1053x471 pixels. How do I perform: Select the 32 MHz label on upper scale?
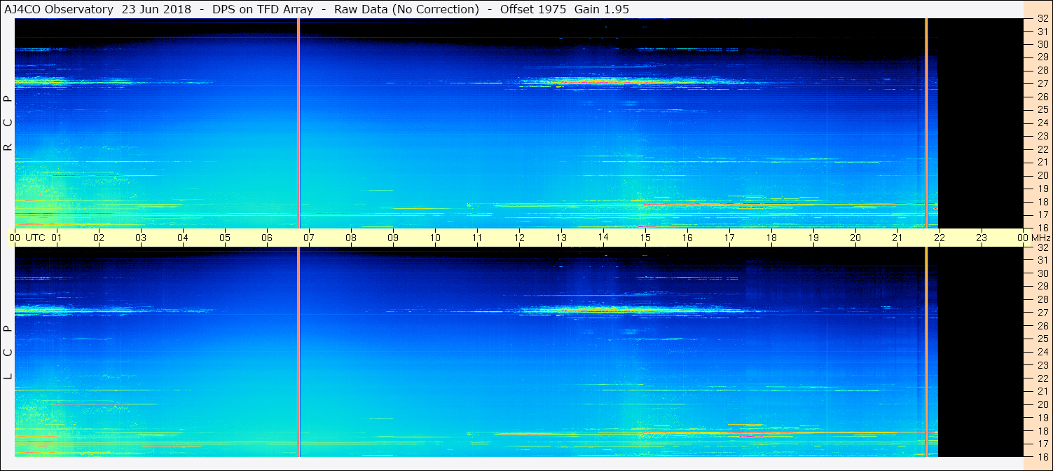click(1042, 19)
